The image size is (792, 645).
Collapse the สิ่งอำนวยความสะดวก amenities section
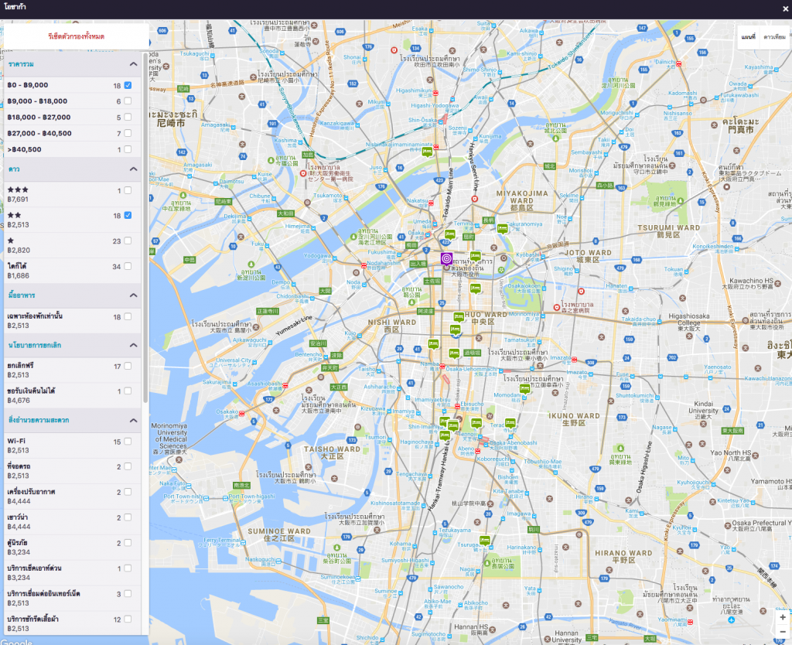coord(133,420)
